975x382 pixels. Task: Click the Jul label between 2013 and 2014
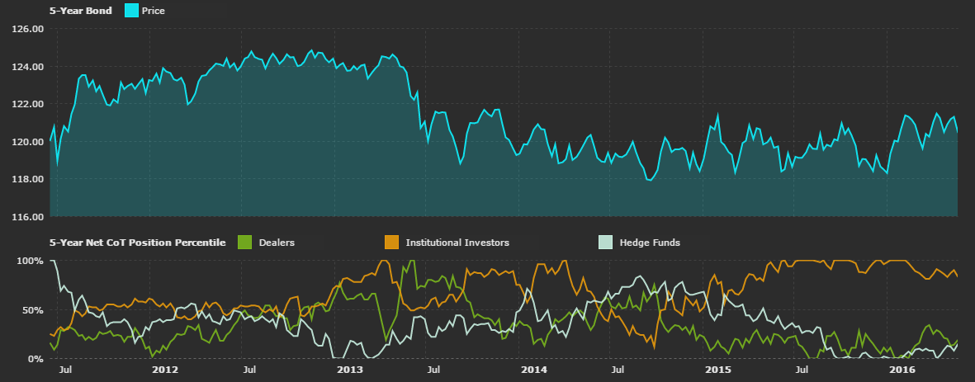pos(433,370)
